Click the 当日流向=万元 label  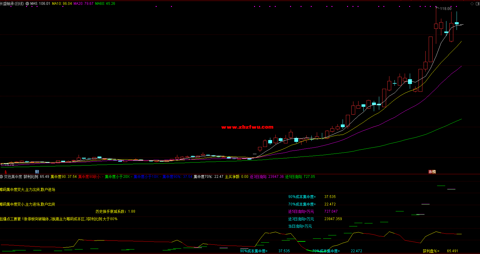[300, 226]
